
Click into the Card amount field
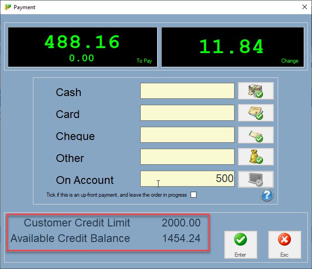point(187,113)
